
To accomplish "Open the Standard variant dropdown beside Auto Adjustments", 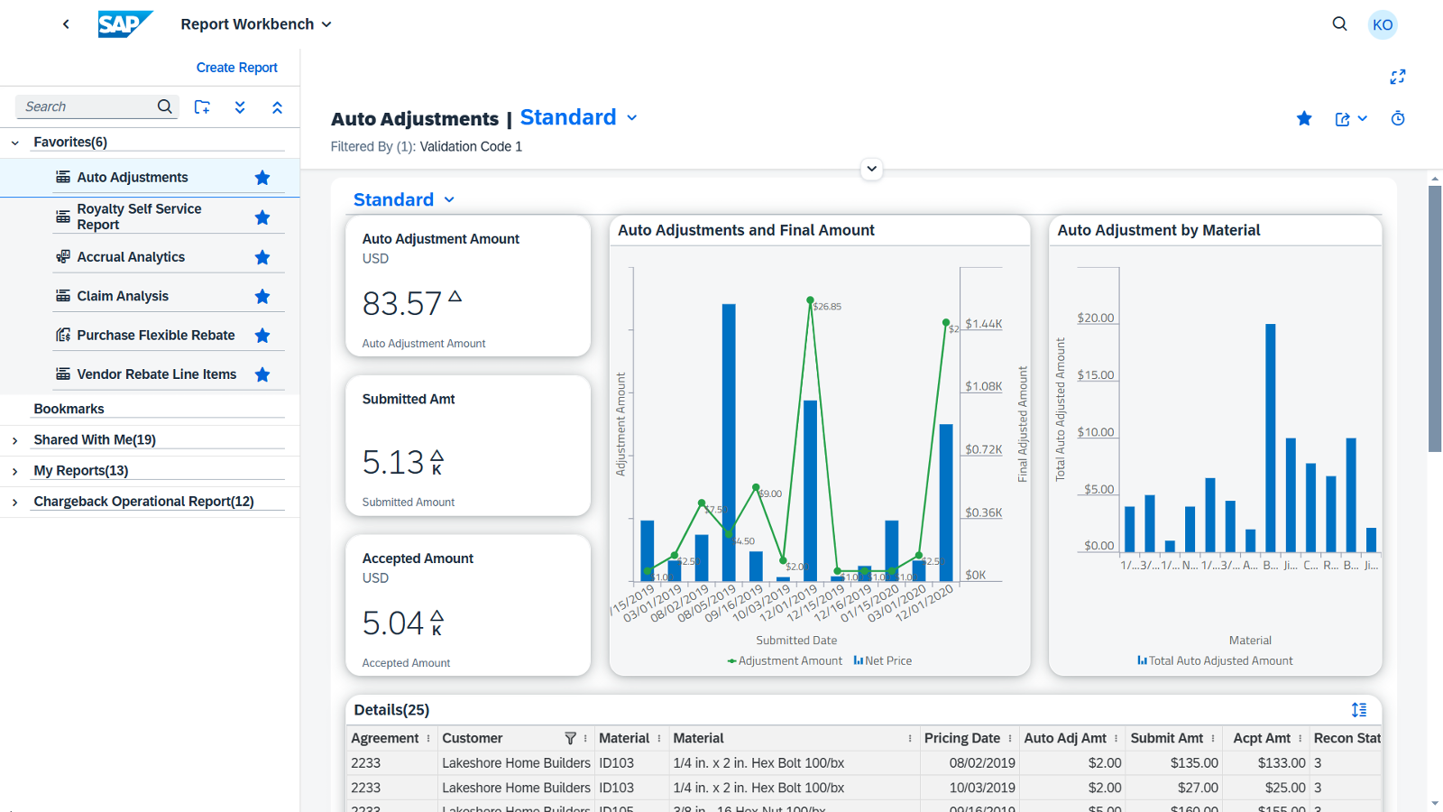I will pyautogui.click(x=579, y=117).
